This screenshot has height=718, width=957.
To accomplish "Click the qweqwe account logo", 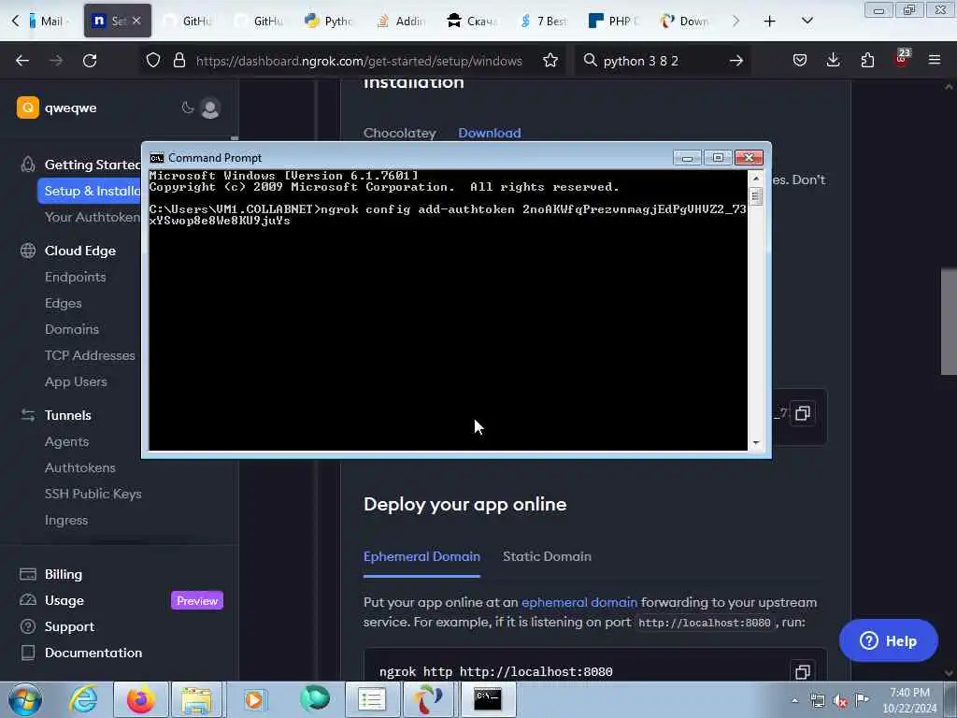I will (x=27, y=108).
